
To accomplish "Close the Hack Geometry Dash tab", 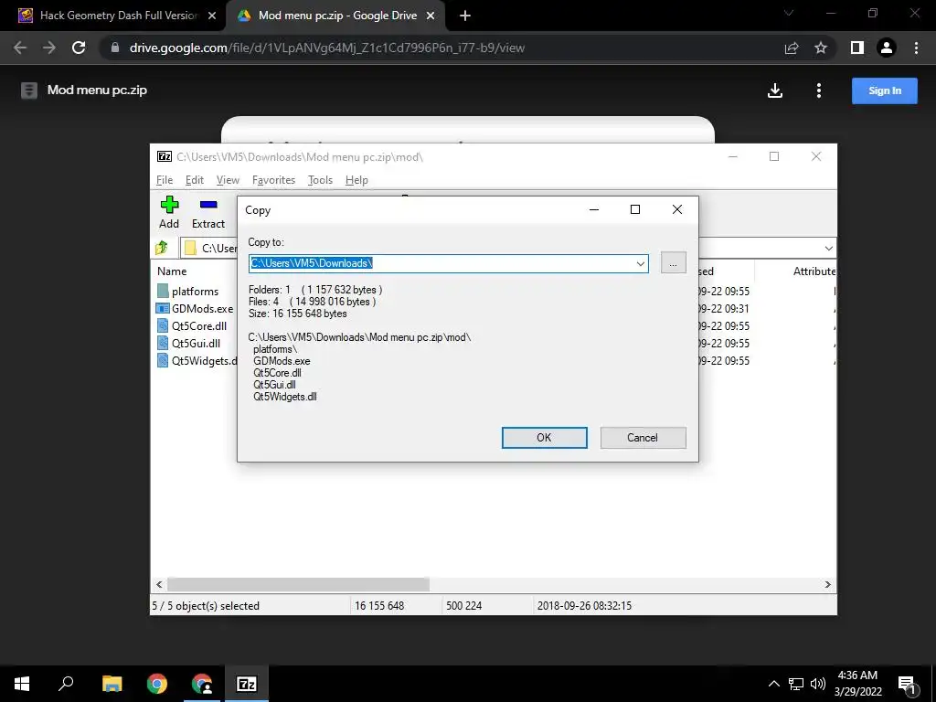I will [211, 16].
